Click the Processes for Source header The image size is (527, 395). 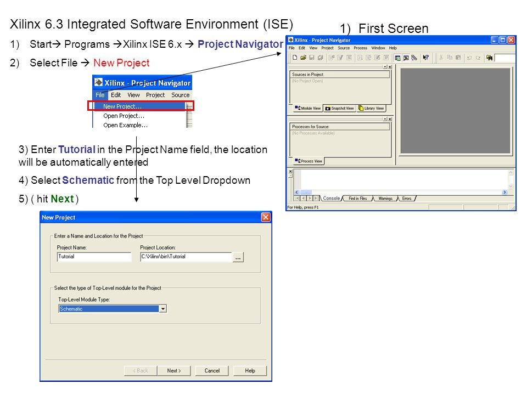pyautogui.click(x=340, y=127)
